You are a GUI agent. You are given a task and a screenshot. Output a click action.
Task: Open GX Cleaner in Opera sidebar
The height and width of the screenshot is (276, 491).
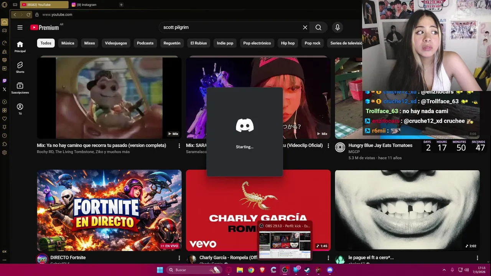point(5,51)
